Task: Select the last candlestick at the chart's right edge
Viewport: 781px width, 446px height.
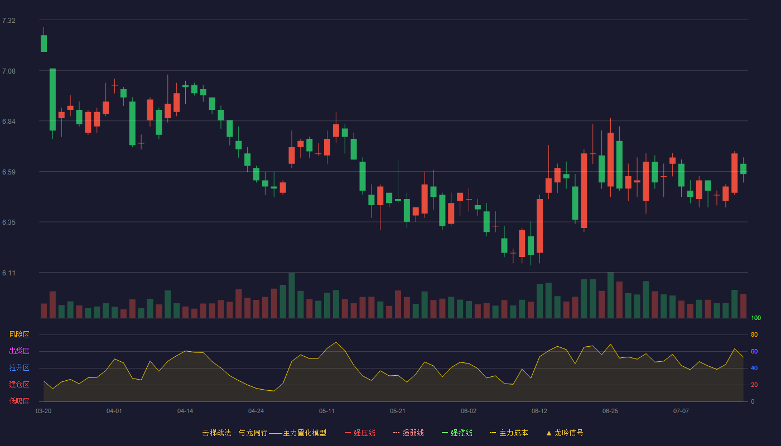Action: tap(743, 169)
